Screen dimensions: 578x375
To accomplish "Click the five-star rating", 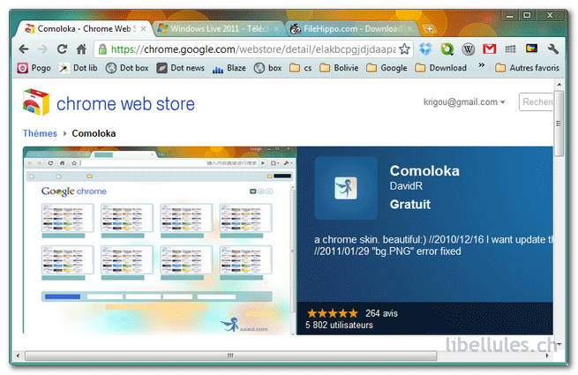I will pos(333,313).
